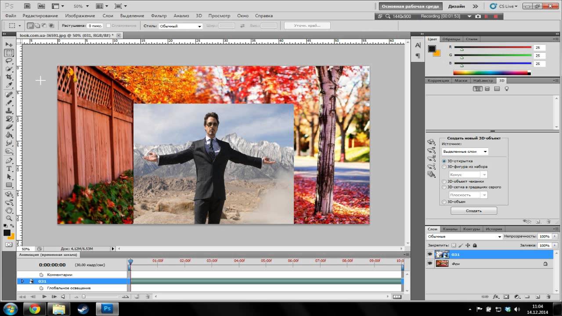The width and height of the screenshot is (562, 316).
Task: Select the Hand tool
Action: [x=9, y=210]
